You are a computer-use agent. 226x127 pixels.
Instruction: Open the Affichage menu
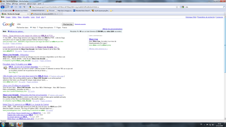click(x=15, y=4)
